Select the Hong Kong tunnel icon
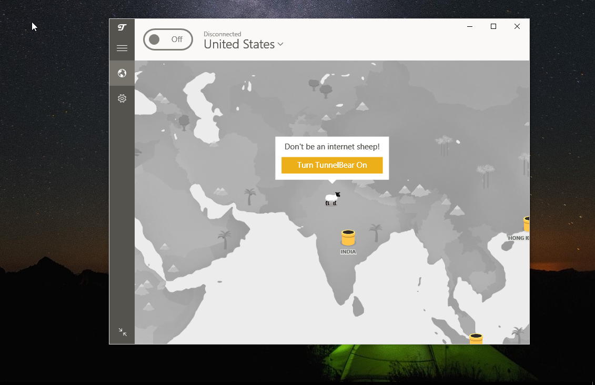Viewport: 595px width, 385px height. coord(526,224)
